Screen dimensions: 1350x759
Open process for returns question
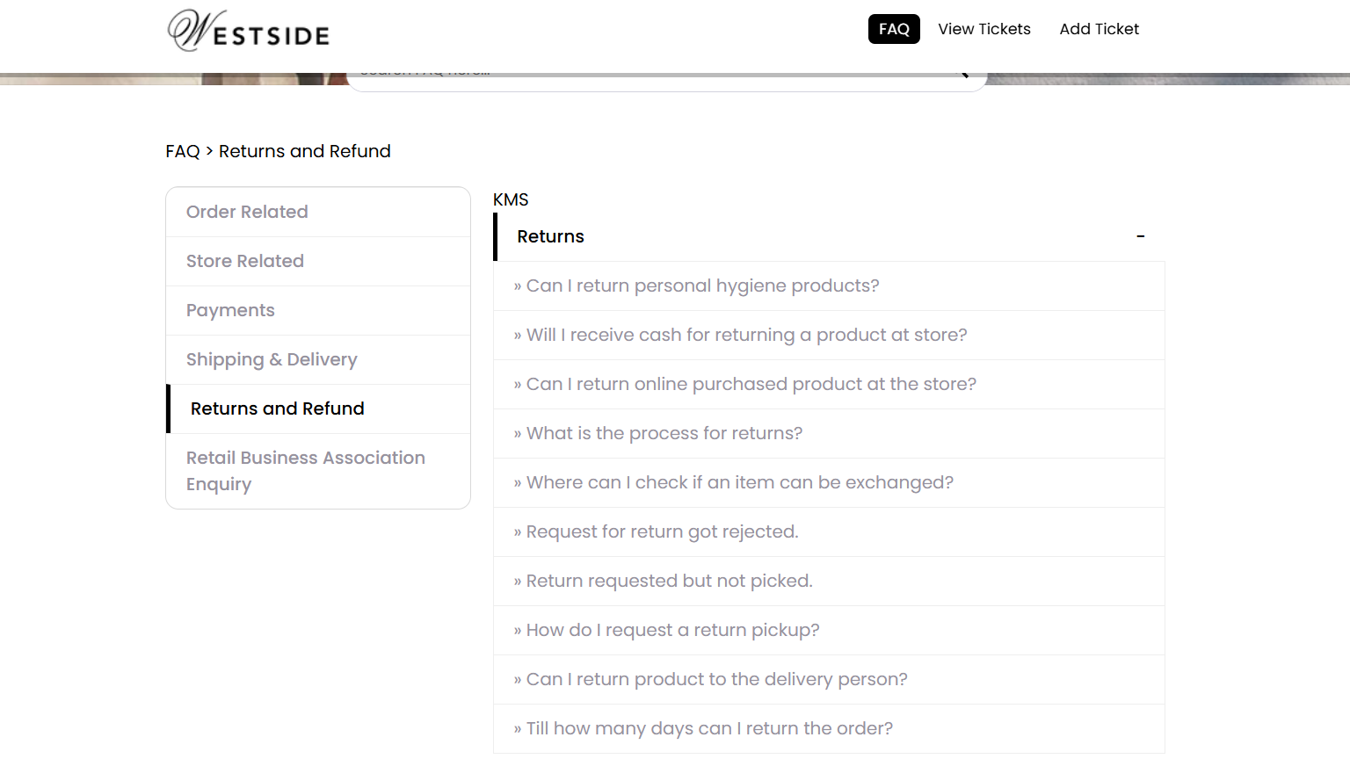(664, 433)
